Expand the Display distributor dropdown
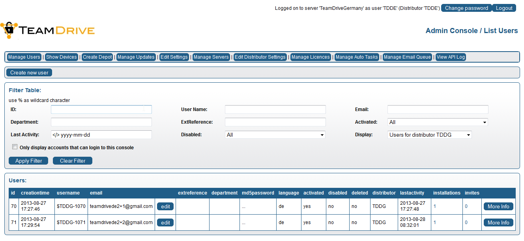Image resolution: width=524 pixels, height=241 pixels. coord(429,135)
